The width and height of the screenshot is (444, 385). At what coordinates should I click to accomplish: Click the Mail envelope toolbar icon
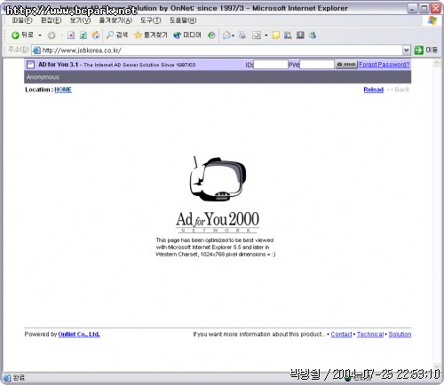pyautogui.click(x=227, y=35)
